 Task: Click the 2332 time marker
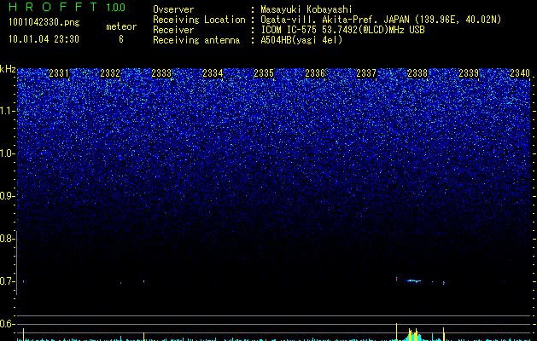click(110, 73)
